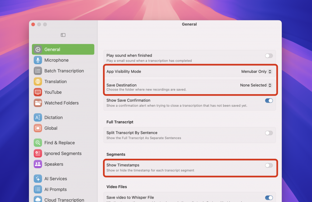
Task: Click the Speakers people icon
Action: tap(38, 164)
